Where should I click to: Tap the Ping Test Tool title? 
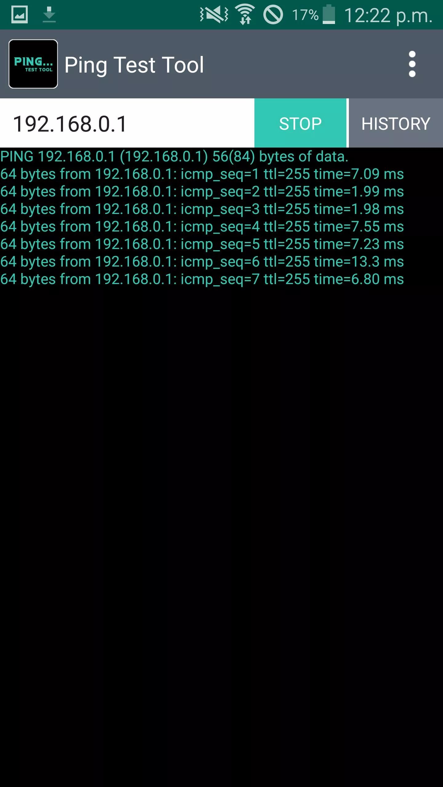pos(134,65)
